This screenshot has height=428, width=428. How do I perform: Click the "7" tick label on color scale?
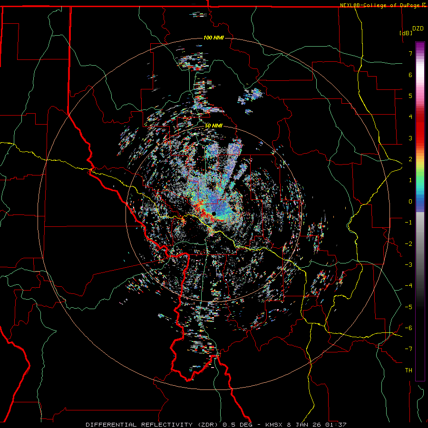click(x=410, y=53)
